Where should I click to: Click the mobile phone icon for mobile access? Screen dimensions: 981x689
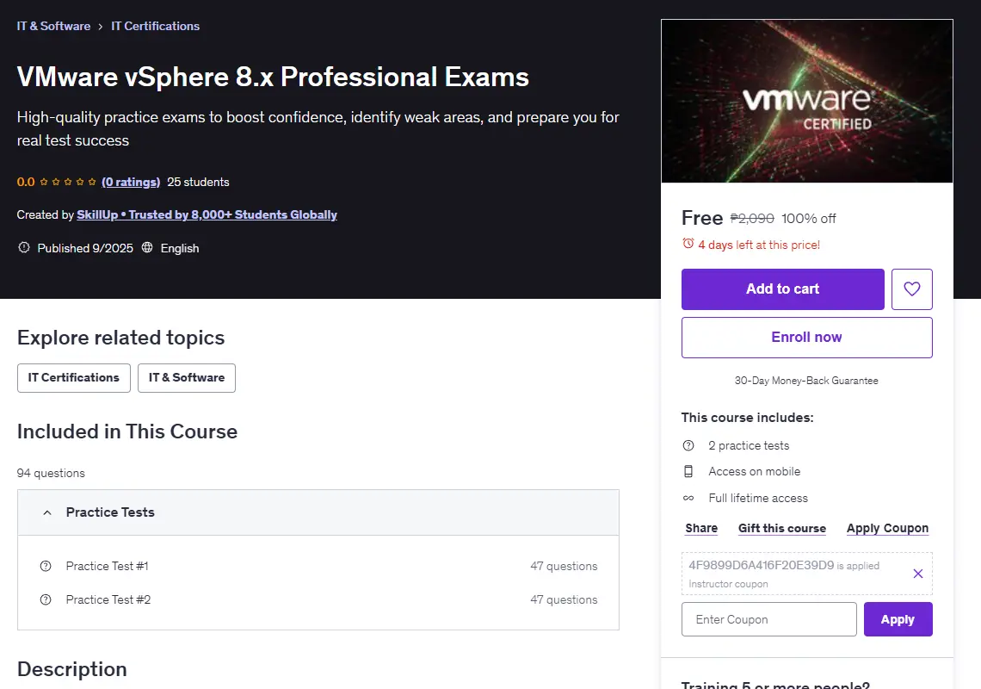pyautogui.click(x=688, y=471)
